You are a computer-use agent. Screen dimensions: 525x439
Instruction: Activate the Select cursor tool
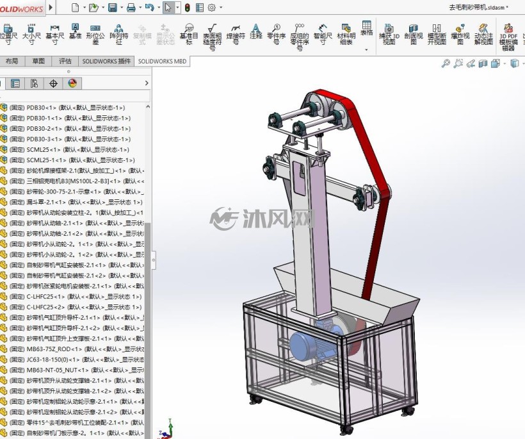pyautogui.click(x=168, y=8)
